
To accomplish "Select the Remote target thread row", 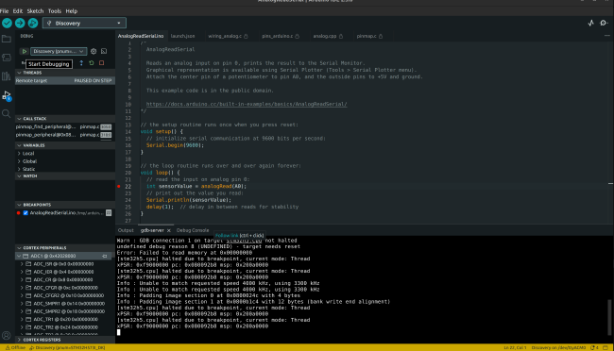I will point(65,80).
